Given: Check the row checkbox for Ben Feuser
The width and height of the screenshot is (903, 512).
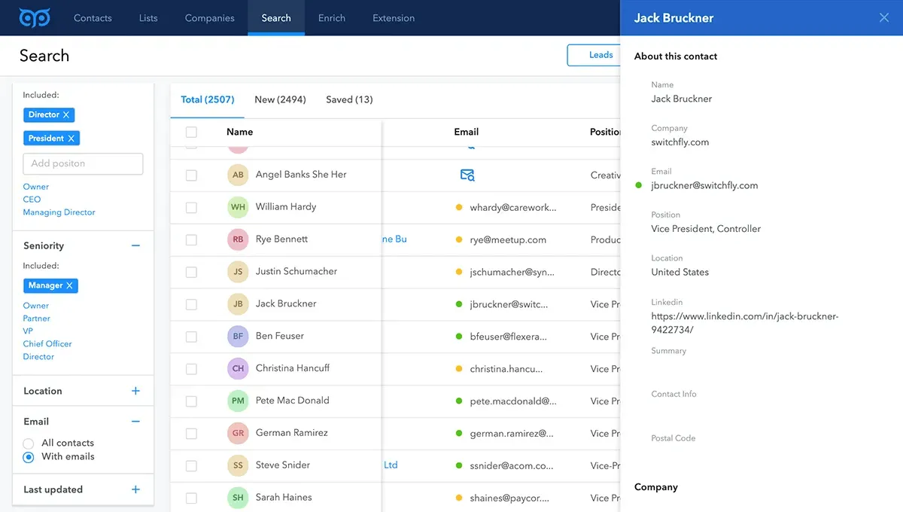Looking at the screenshot, I should click(190, 336).
